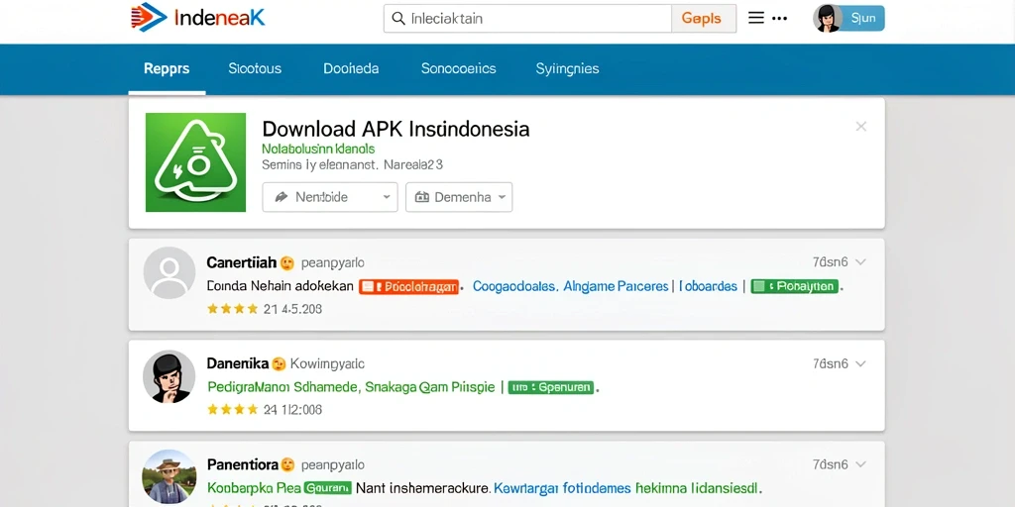Click the IndeneaK logo icon
This screenshot has height=507, width=1015.
(149, 18)
